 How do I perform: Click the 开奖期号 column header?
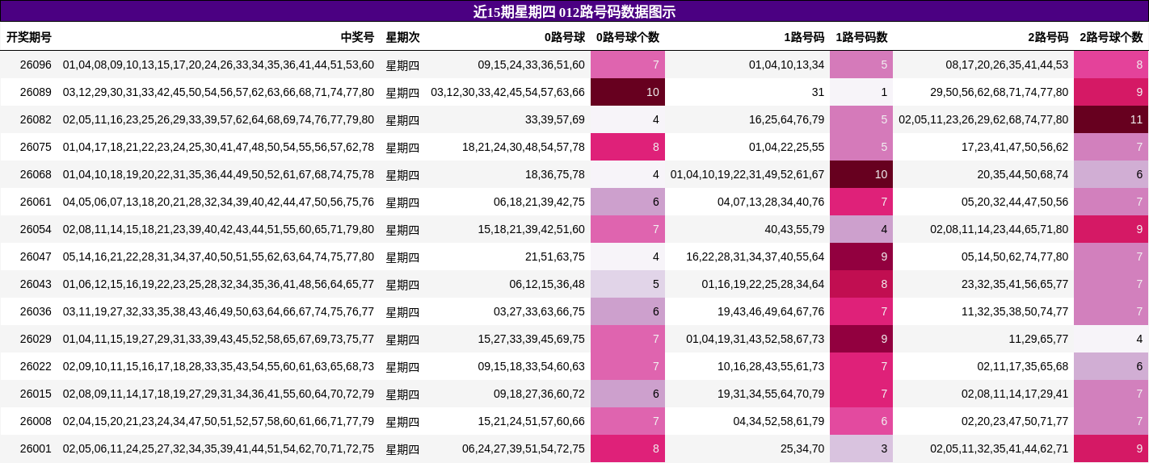pyautogui.click(x=29, y=37)
